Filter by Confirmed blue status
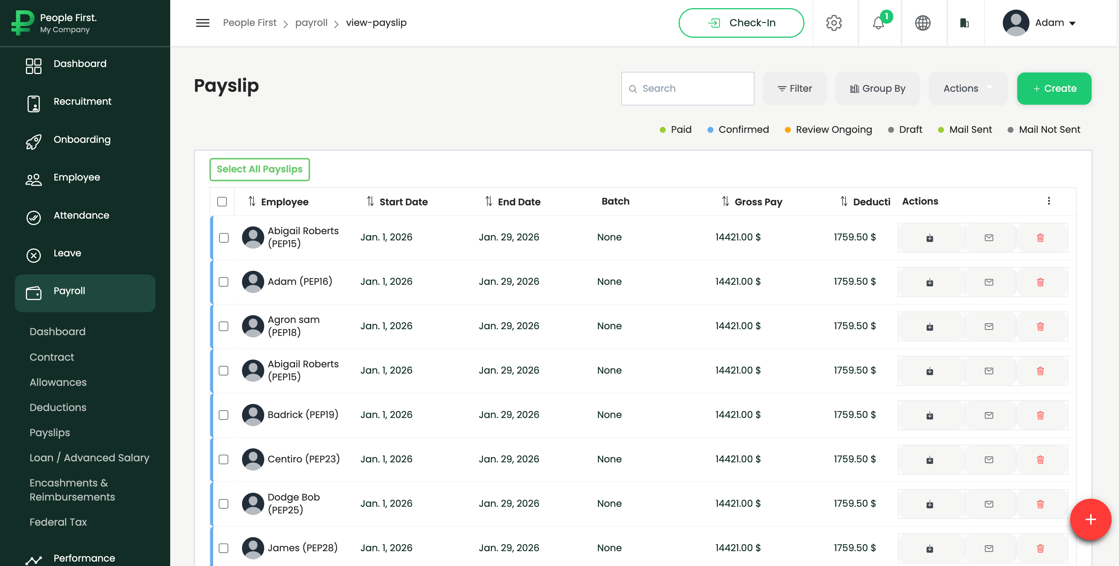 pos(738,129)
